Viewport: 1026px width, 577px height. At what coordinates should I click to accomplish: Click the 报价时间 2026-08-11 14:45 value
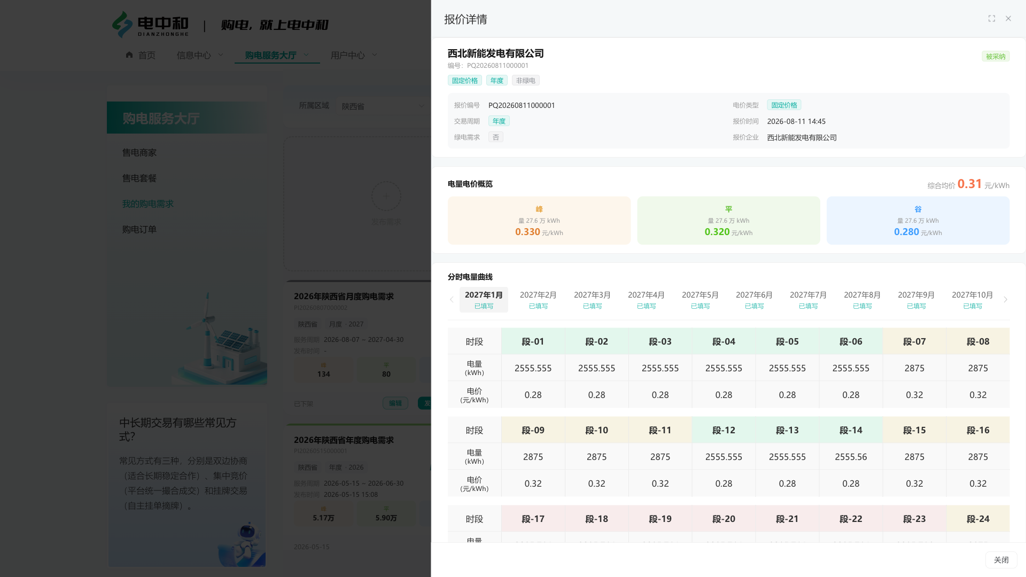coord(796,121)
